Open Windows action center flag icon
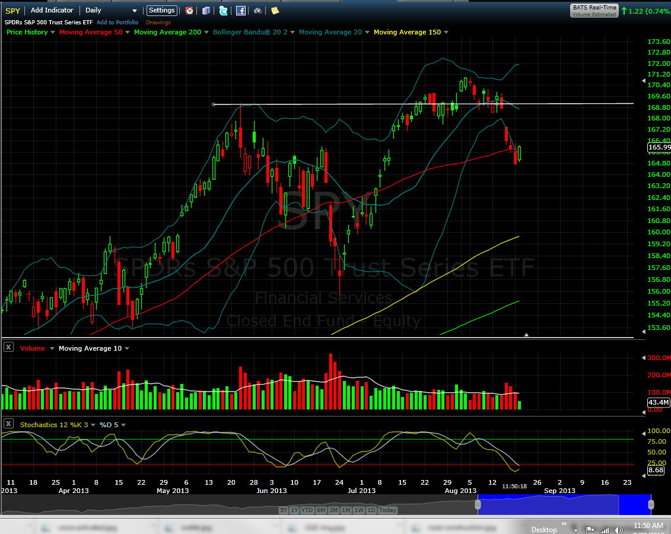This screenshot has width=671, height=534. pyautogui.click(x=590, y=530)
